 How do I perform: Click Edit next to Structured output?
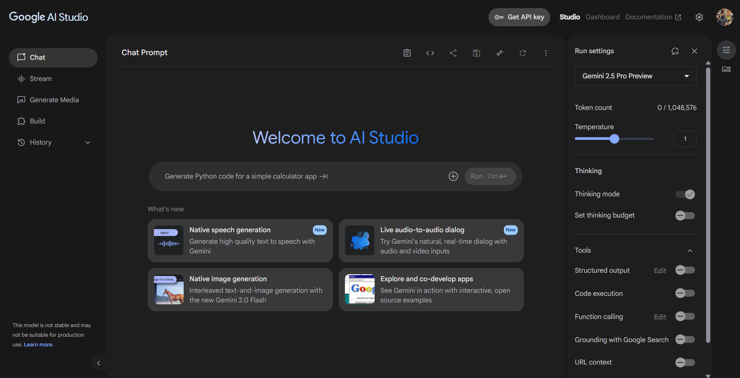click(660, 271)
